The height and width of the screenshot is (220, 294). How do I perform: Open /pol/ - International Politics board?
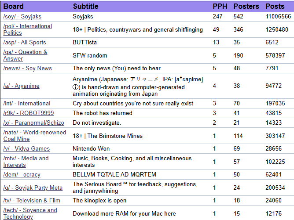(x=28, y=29)
